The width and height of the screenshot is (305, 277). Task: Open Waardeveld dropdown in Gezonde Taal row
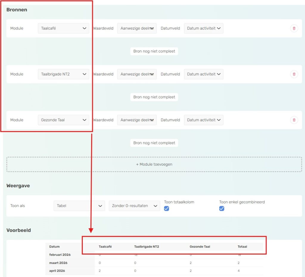point(137,120)
